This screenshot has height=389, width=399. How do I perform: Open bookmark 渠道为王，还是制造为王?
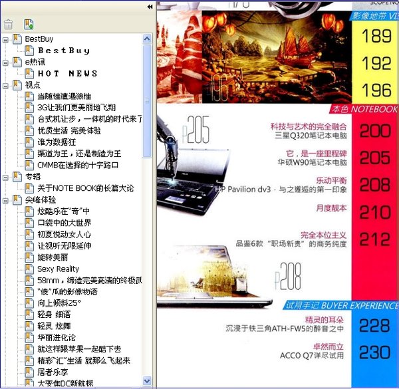click(79, 154)
